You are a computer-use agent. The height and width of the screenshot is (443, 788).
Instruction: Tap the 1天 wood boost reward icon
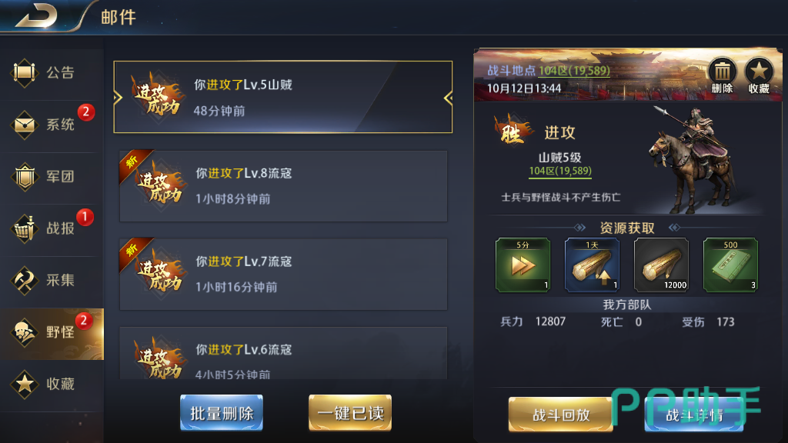592,265
